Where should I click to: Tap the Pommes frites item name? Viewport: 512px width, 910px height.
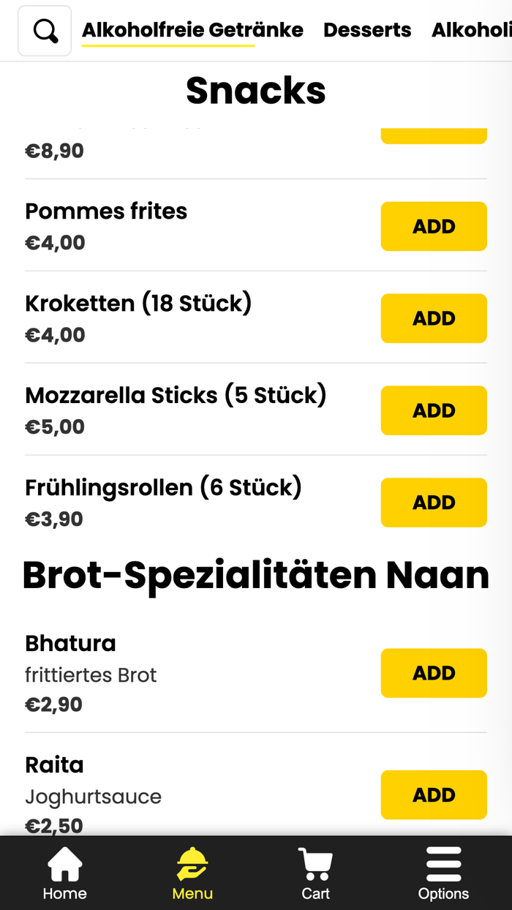[106, 211]
